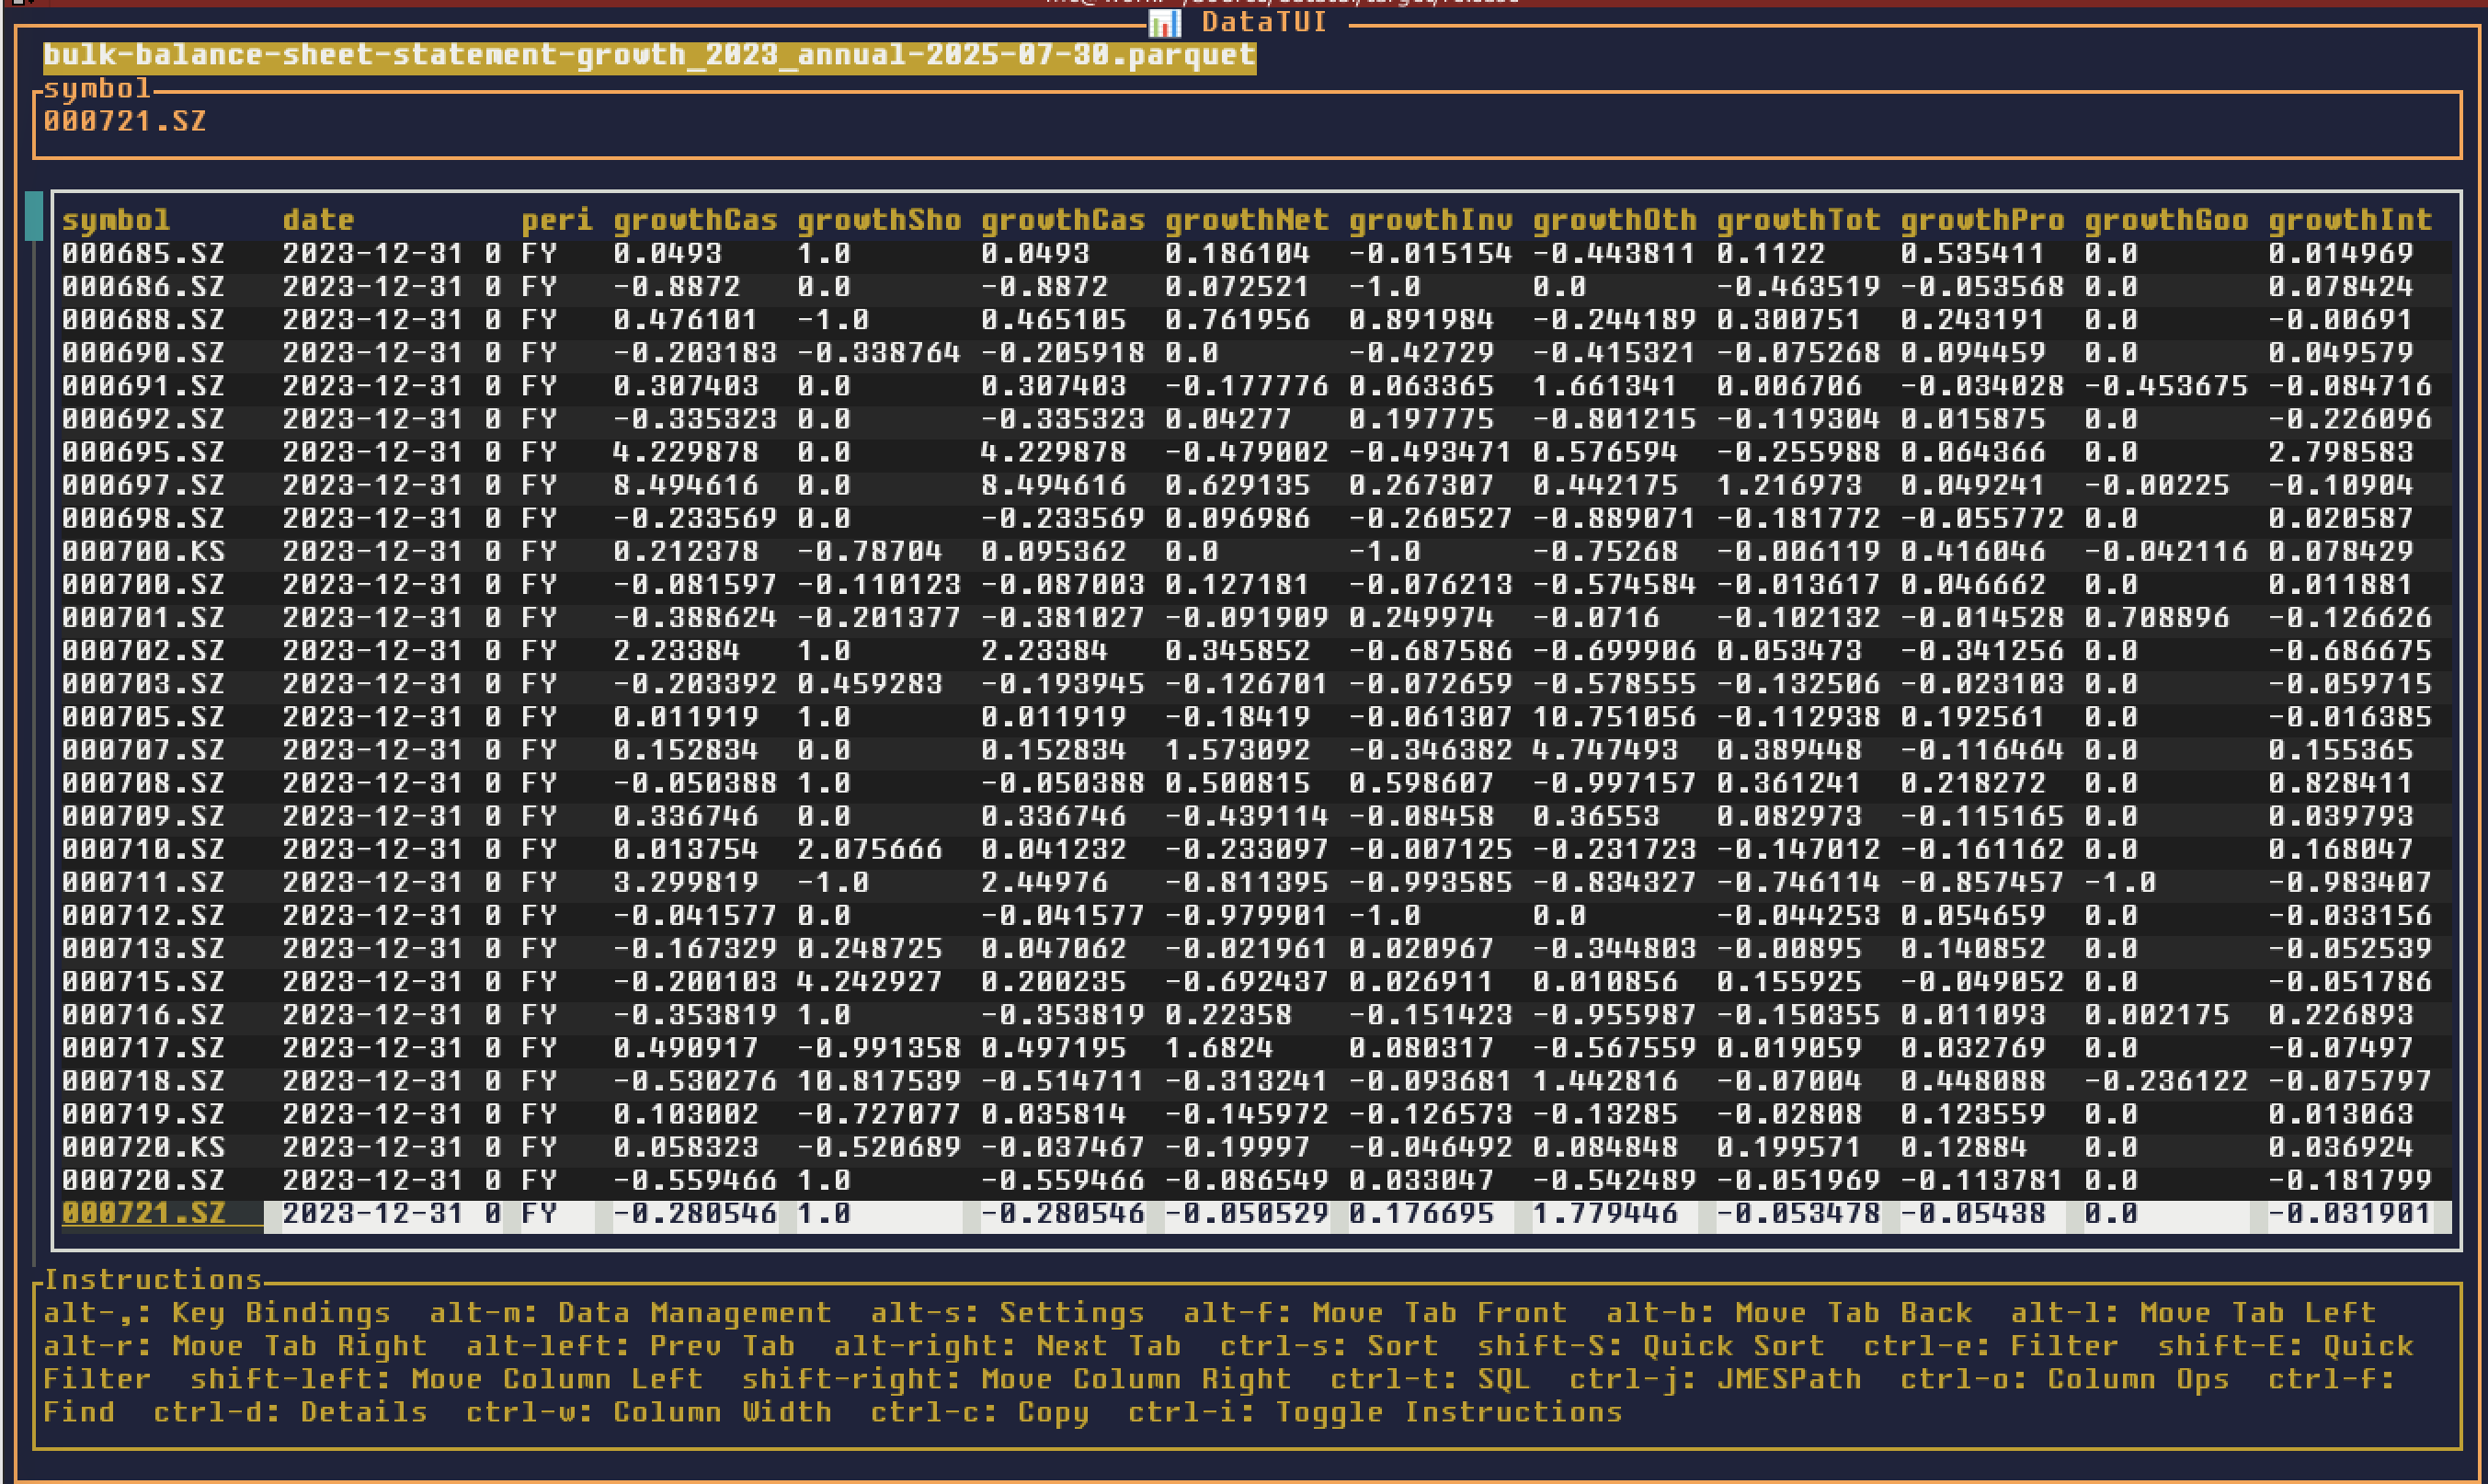This screenshot has height=1484, width=2488.
Task: Click the DataTUI bar chart icon
Action: (1164, 22)
